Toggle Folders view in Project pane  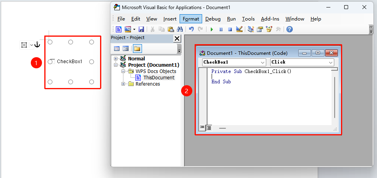coord(137,49)
